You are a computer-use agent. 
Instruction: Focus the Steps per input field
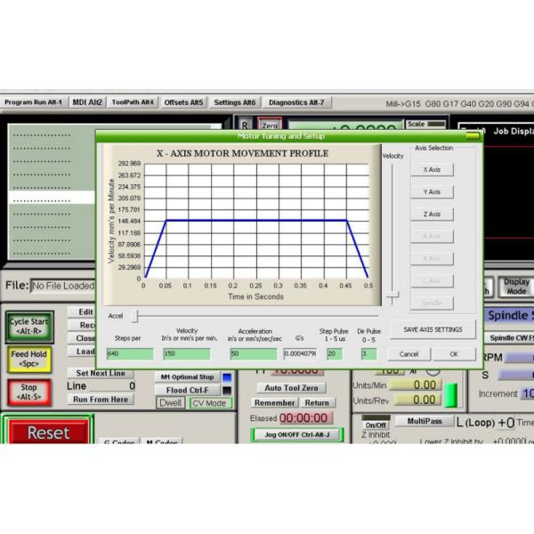130,353
